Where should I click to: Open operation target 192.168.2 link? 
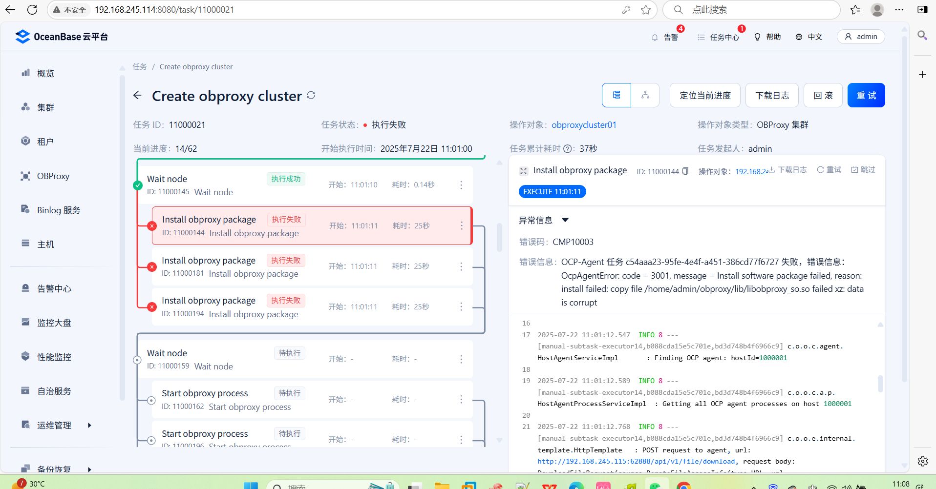[751, 171]
